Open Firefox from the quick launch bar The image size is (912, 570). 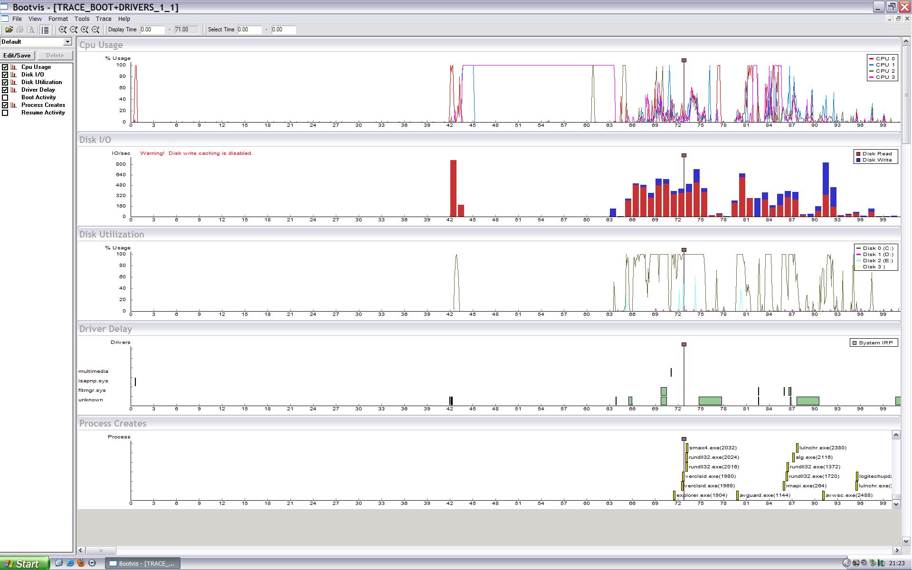[x=81, y=563]
